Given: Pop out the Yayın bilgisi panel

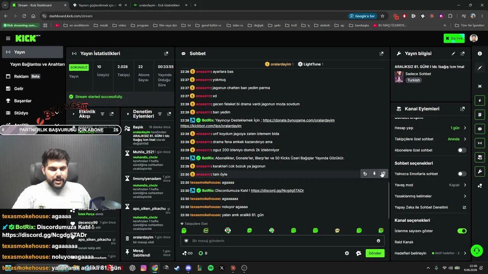Looking at the screenshot, I should [x=462, y=54].
